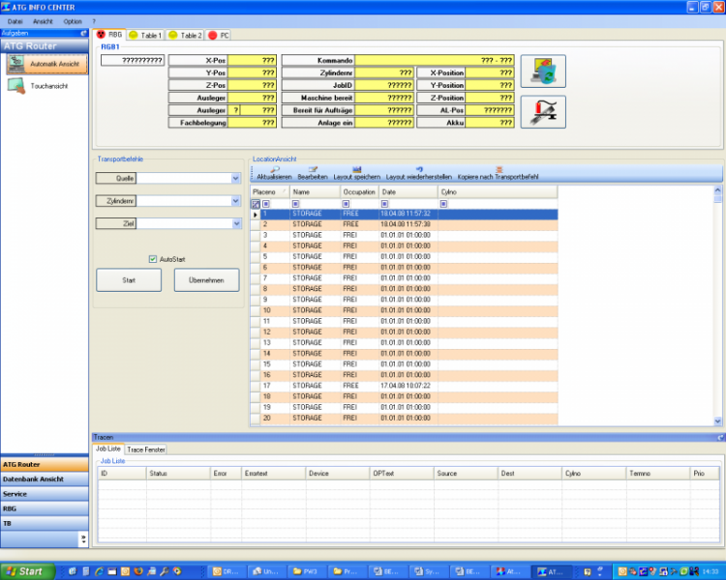Open Touchansicht in the sidebar
This screenshot has height=580, width=726.
point(45,86)
